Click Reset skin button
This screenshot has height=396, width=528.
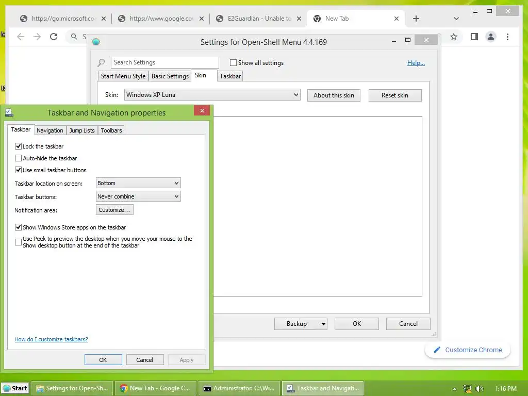pos(395,95)
